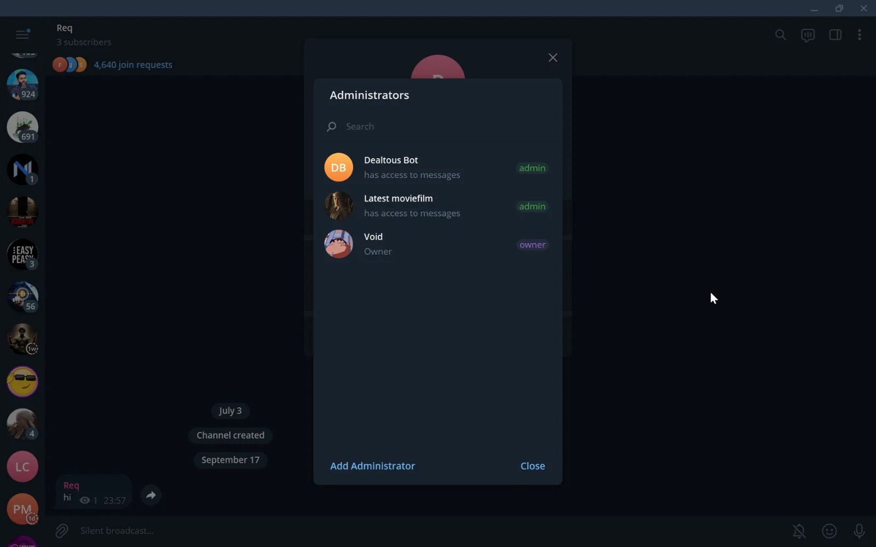
Task: Forward the 'hi' message with the share arrow
Action: (151, 496)
